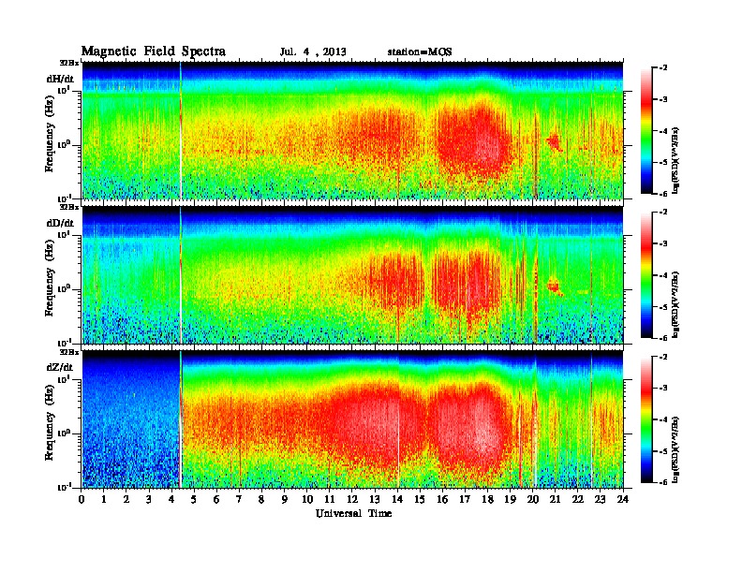
Task: Click the hour 15 tick label on Universal Time axis
Action: click(421, 499)
